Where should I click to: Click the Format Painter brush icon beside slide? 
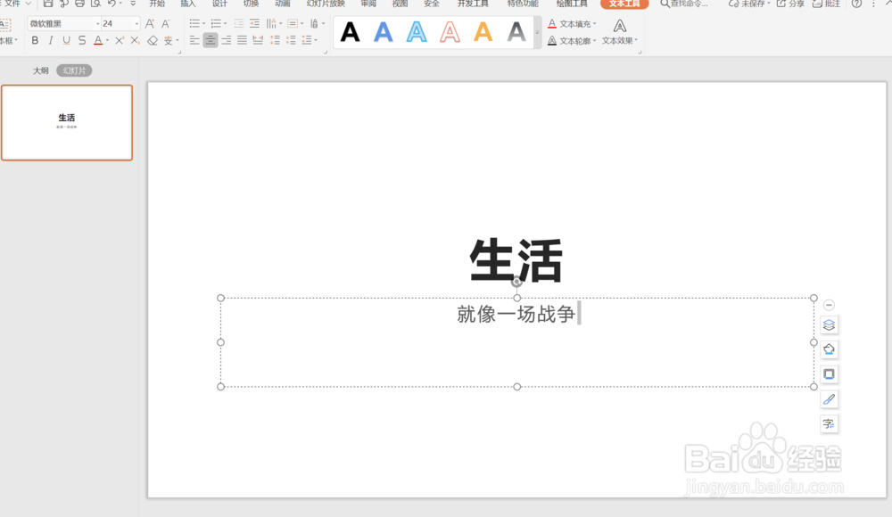point(829,398)
